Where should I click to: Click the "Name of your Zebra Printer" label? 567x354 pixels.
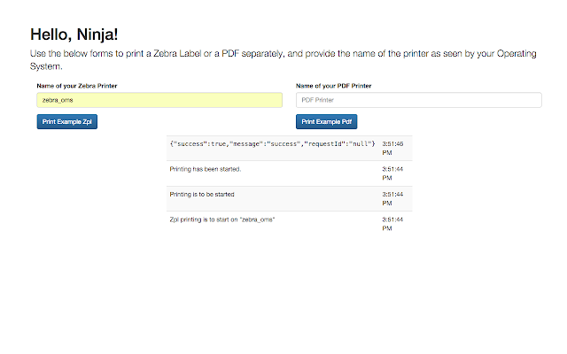tap(77, 86)
